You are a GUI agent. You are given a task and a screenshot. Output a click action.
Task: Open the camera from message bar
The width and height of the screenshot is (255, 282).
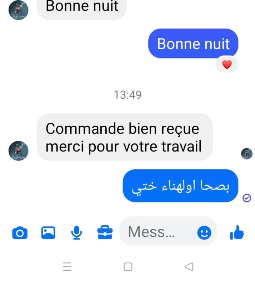point(20,233)
